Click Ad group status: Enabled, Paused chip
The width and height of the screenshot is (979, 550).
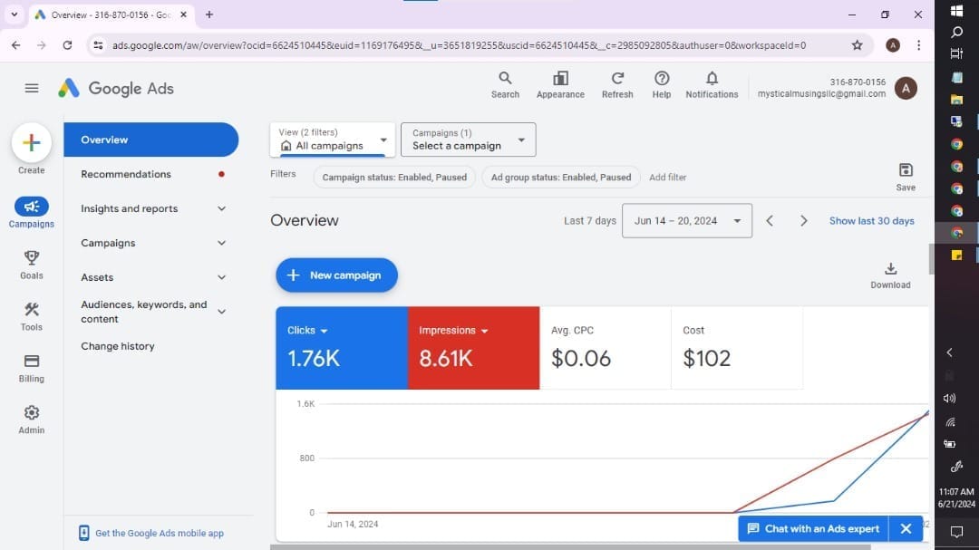tap(561, 178)
